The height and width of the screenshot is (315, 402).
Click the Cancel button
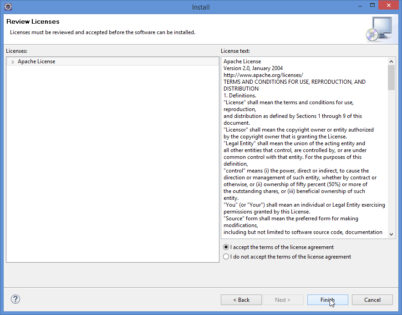(x=372, y=300)
